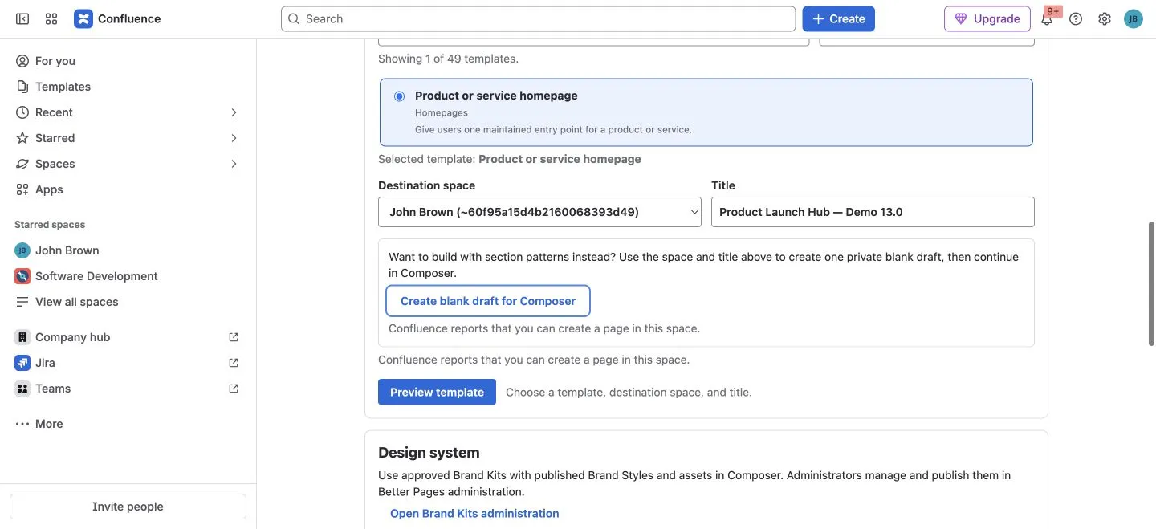Click Preview template button
This screenshot has height=529, width=1156.
pos(437,392)
